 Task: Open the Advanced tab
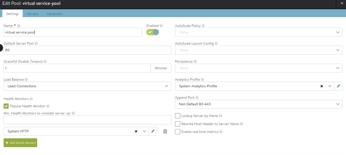click(54, 14)
